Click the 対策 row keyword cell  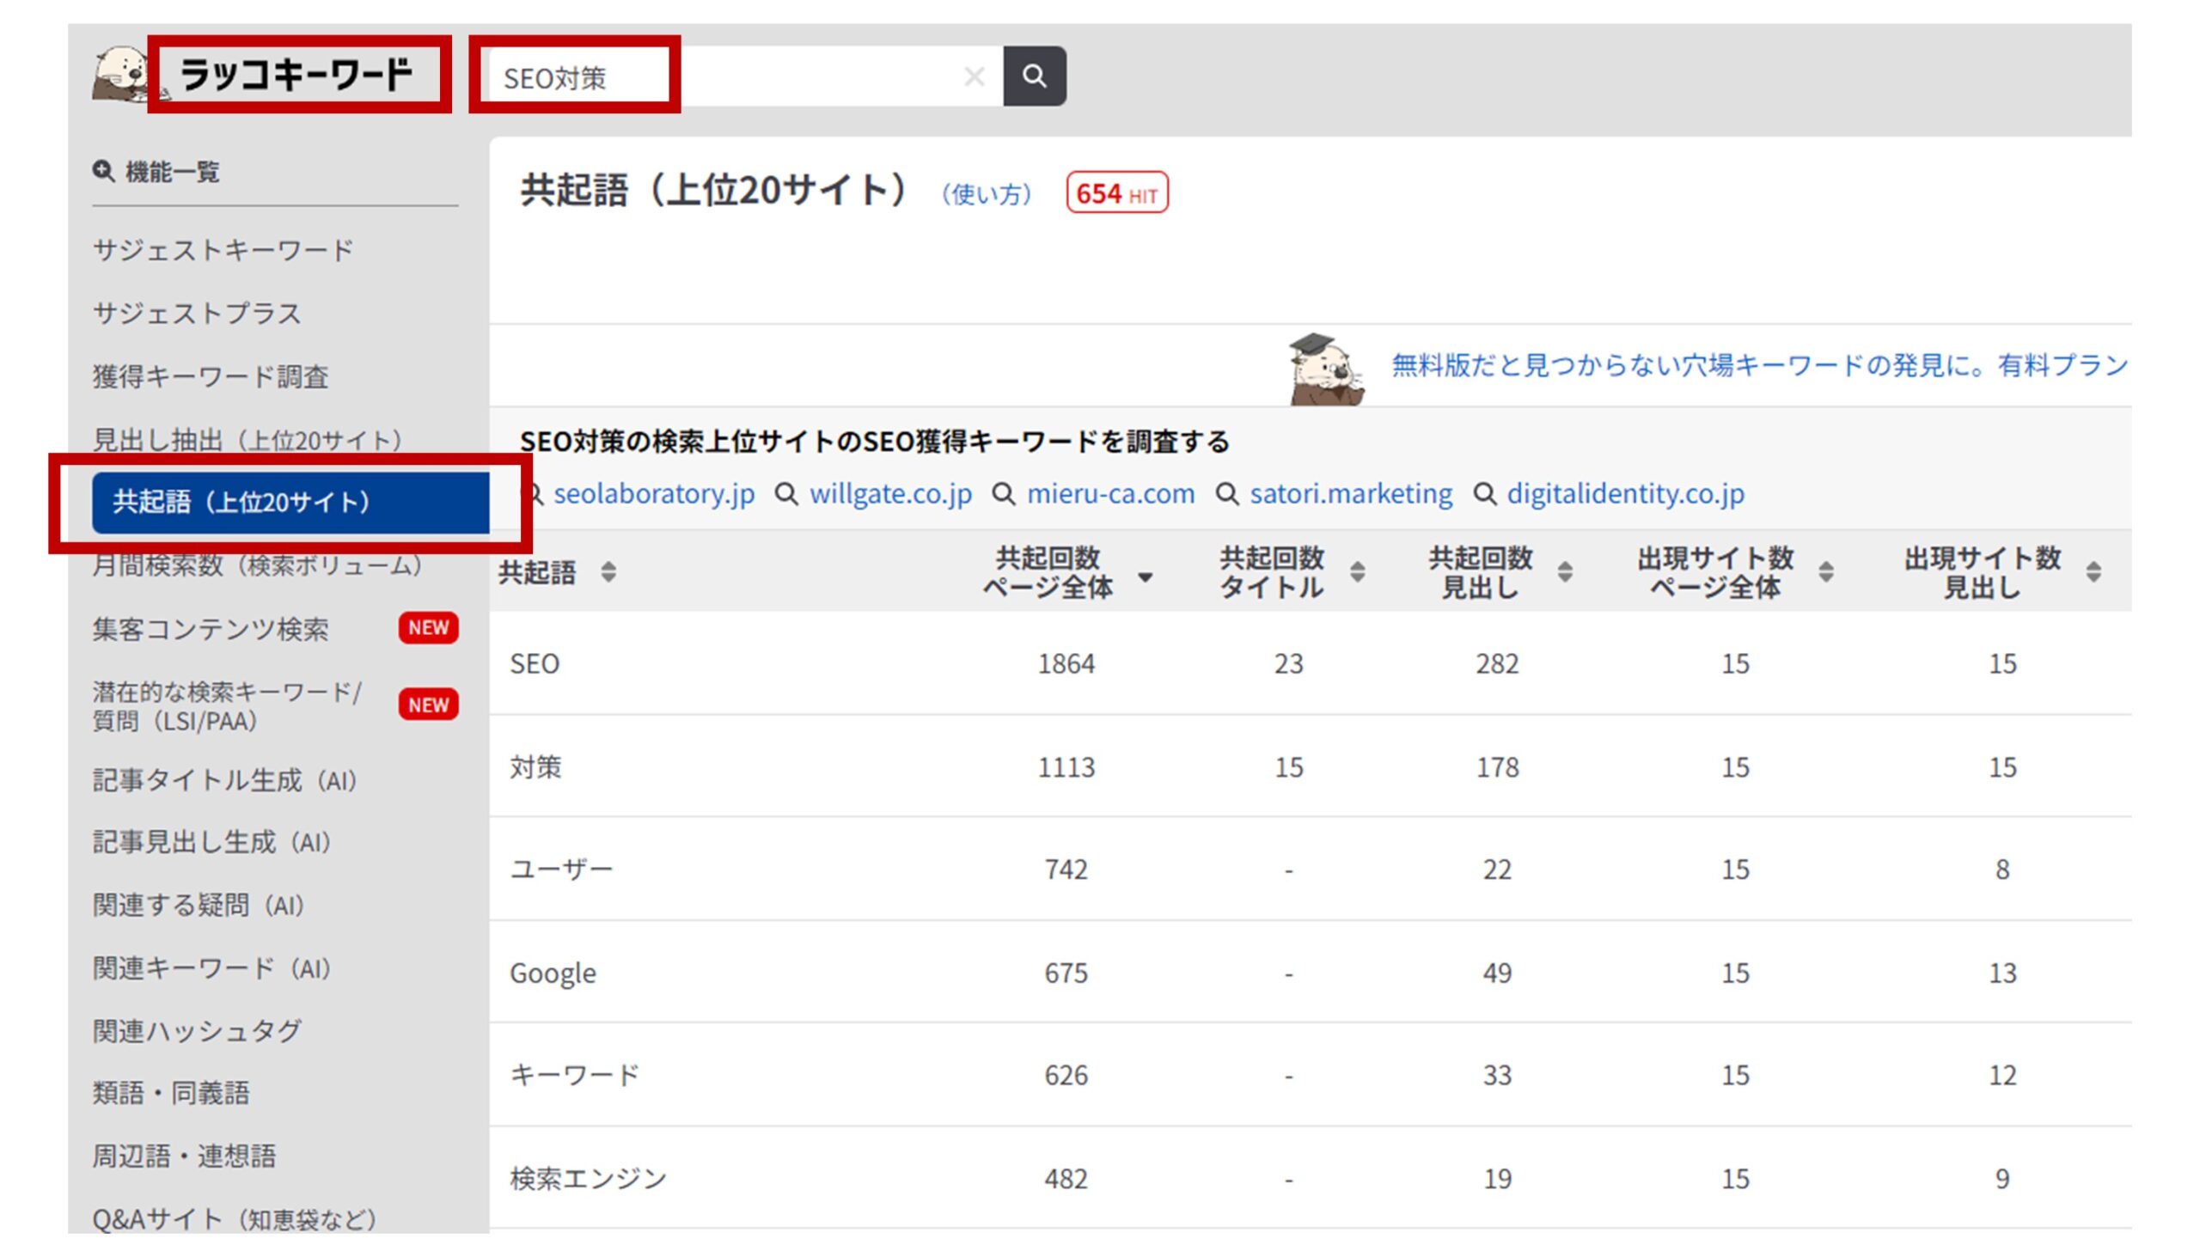coord(535,766)
